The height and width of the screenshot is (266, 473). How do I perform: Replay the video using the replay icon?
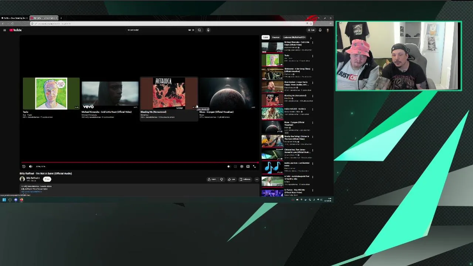coord(24,167)
